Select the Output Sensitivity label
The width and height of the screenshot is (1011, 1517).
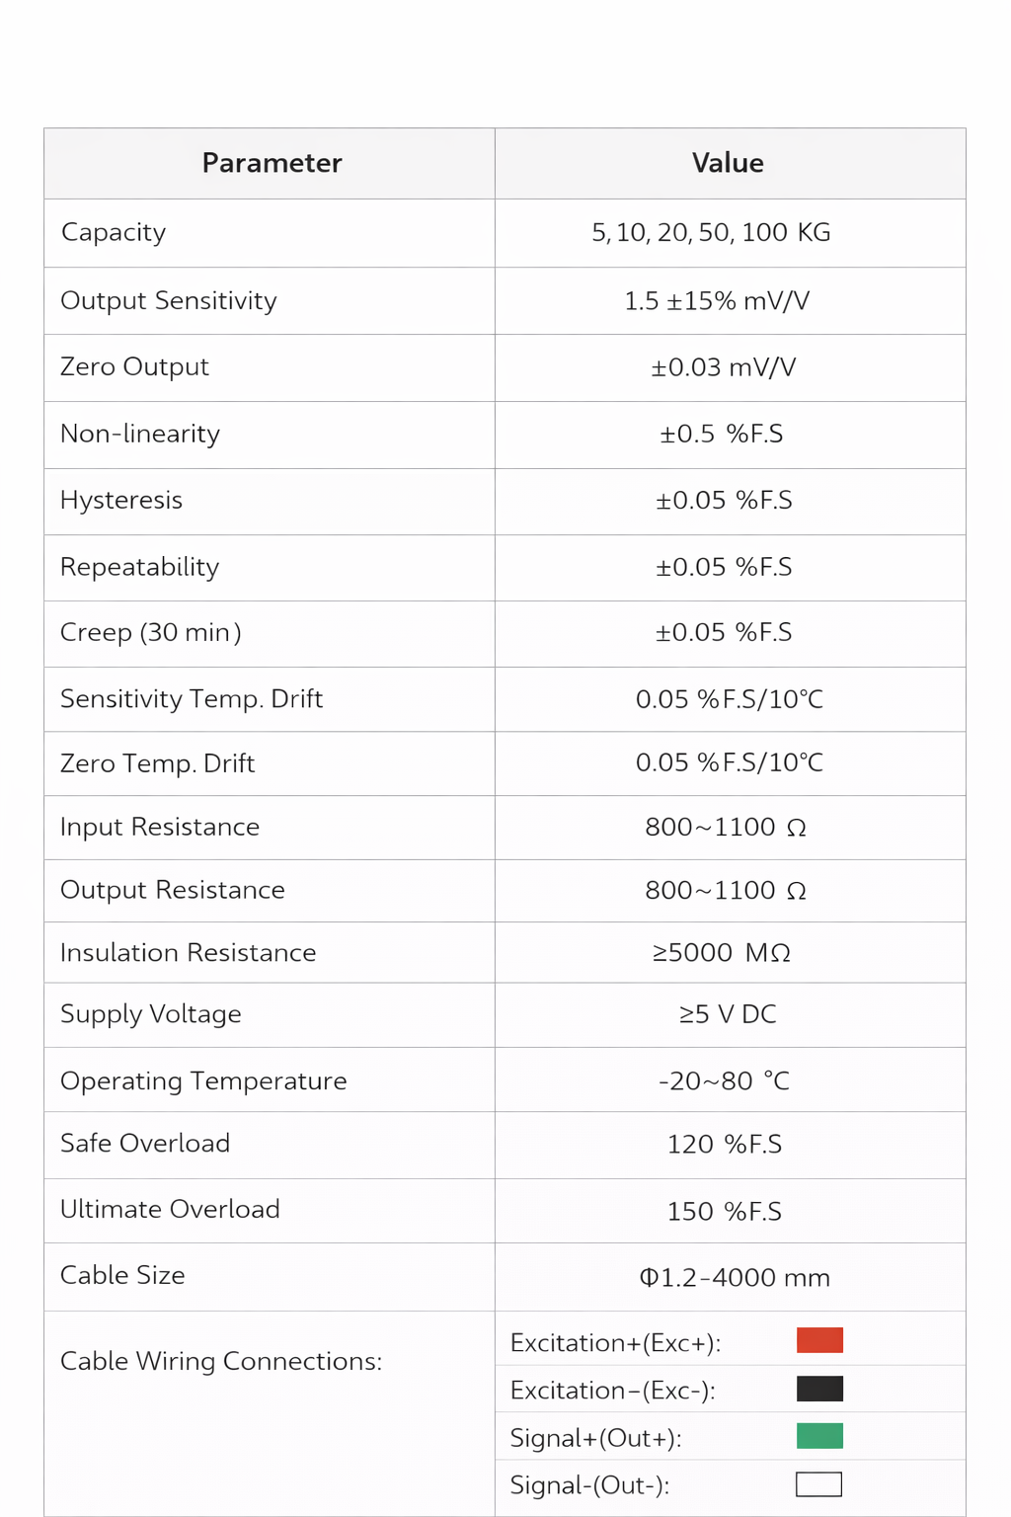[x=169, y=301]
